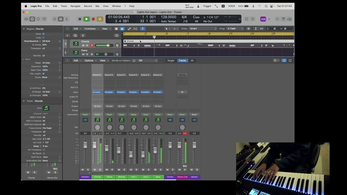Start playback with the green Play button

click(86, 19)
